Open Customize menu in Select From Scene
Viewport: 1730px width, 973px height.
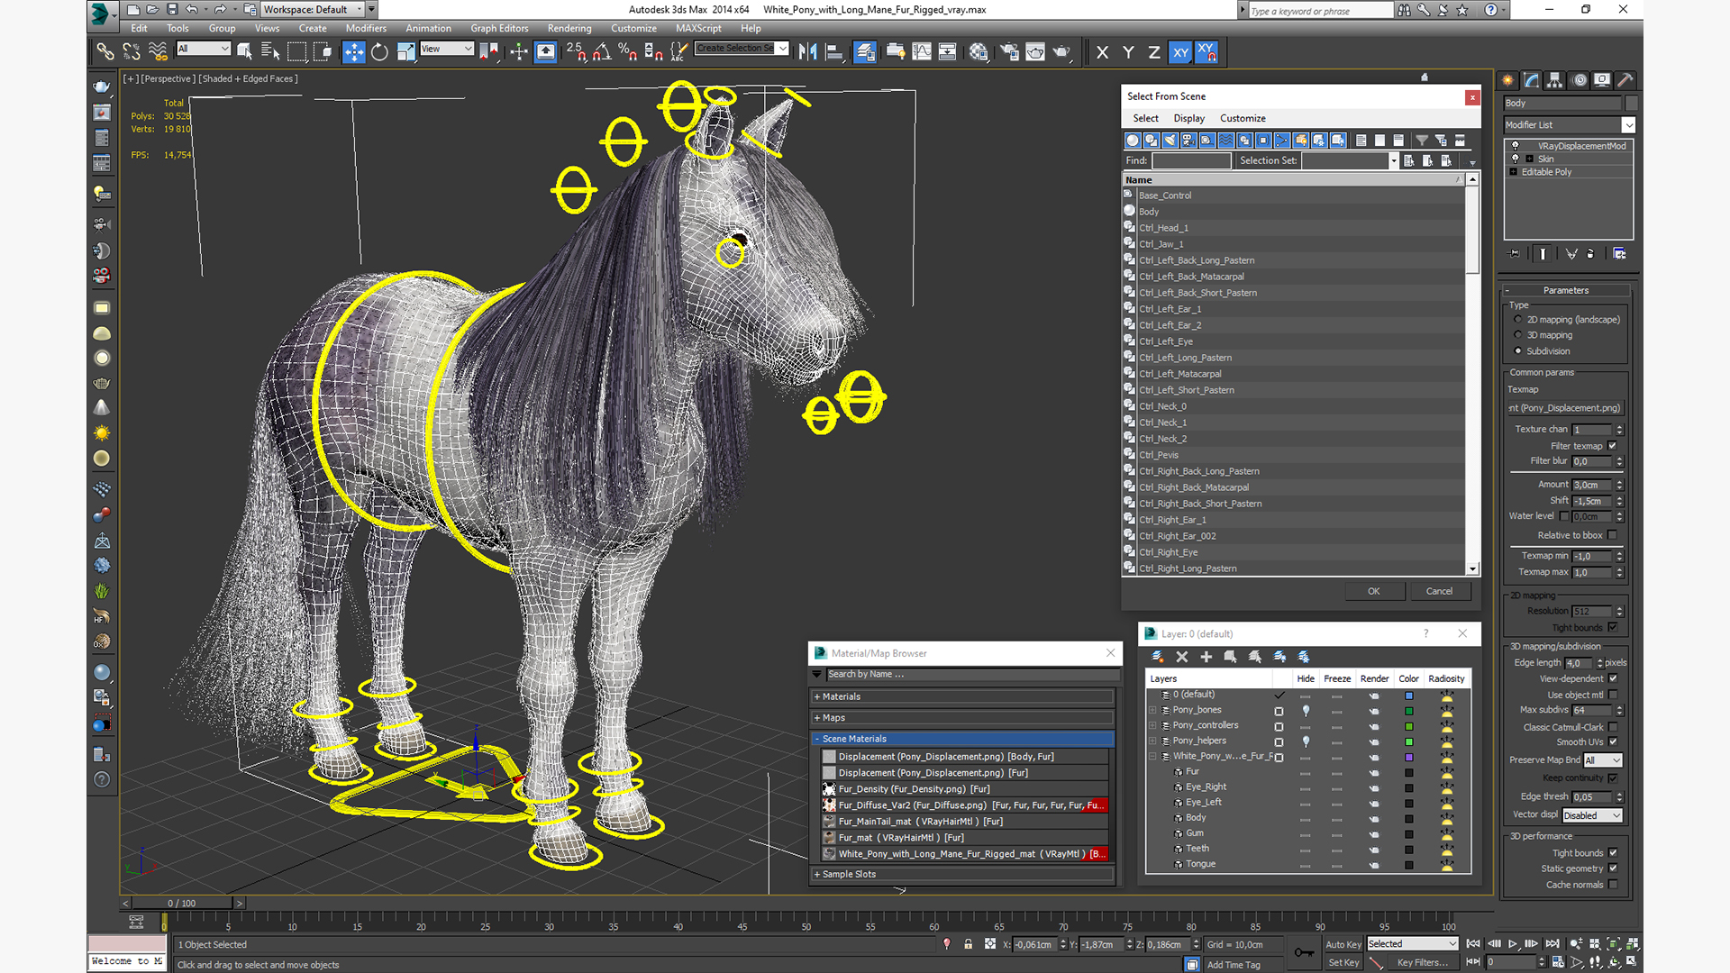point(1243,118)
